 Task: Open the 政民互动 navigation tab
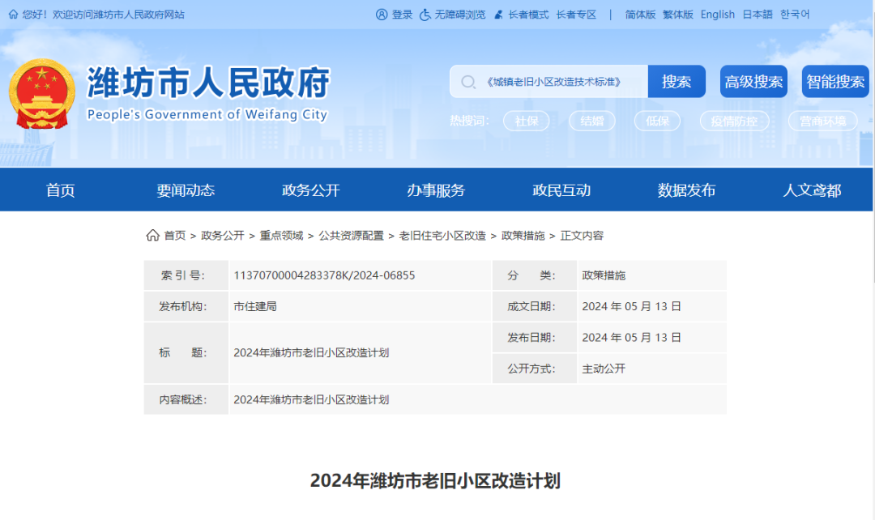561,190
